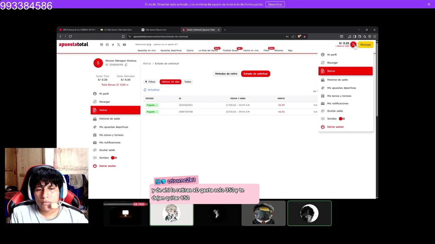Click Historial de saldo icon in sidebar

[x=95, y=119]
